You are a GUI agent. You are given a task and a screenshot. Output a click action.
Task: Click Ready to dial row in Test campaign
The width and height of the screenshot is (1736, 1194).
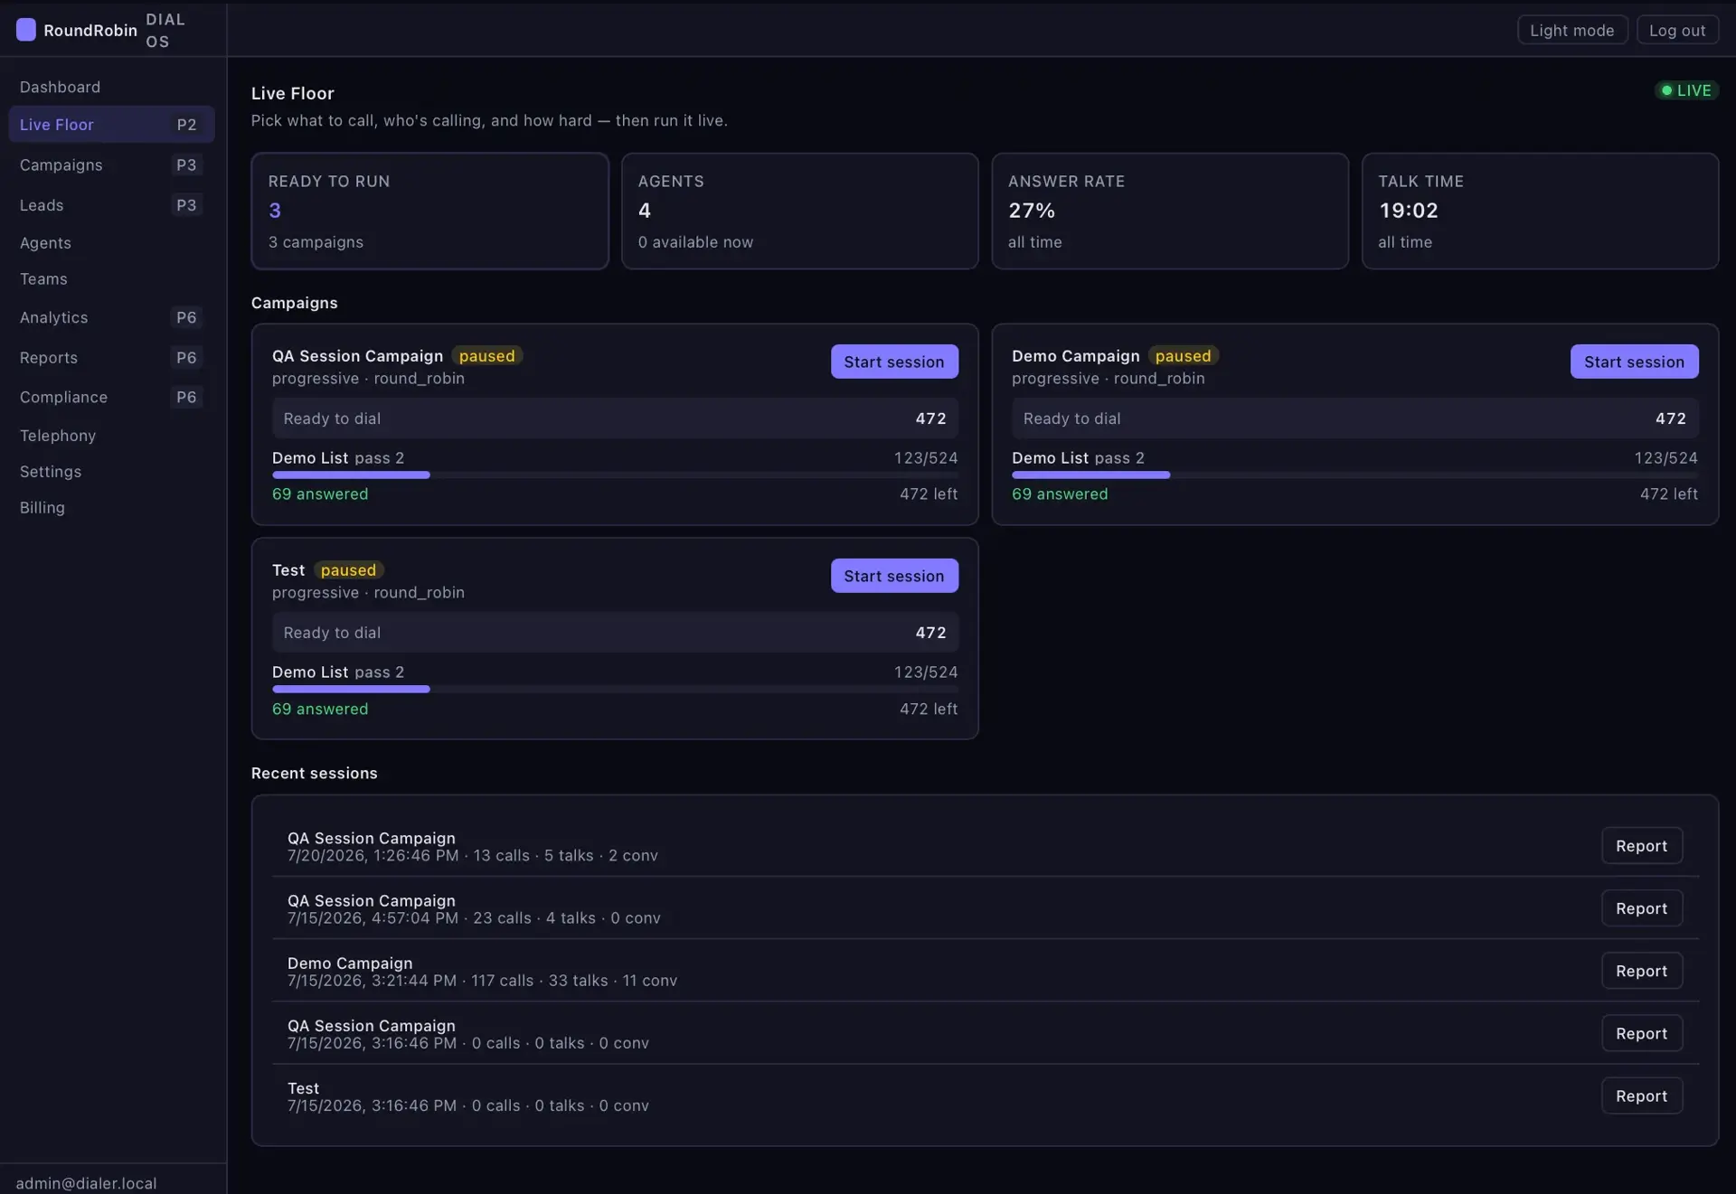tap(615, 633)
